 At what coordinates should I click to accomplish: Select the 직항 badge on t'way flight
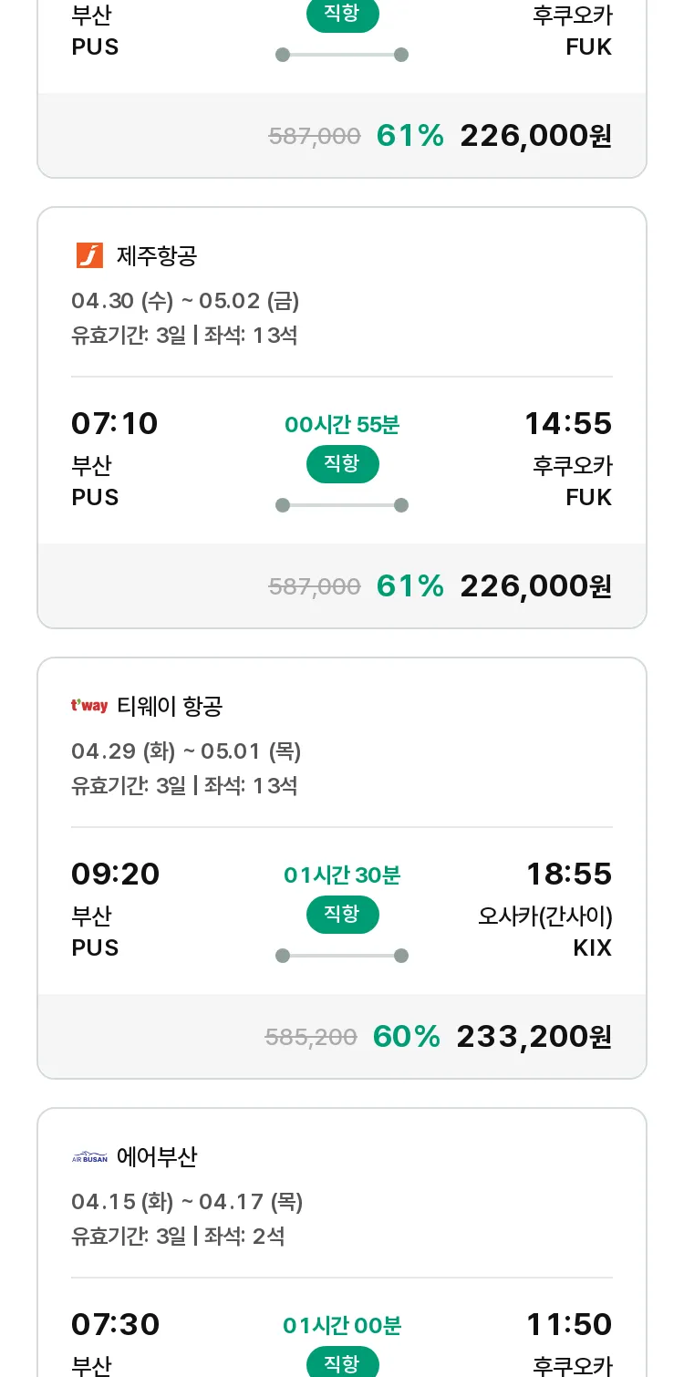pyautogui.click(x=342, y=915)
